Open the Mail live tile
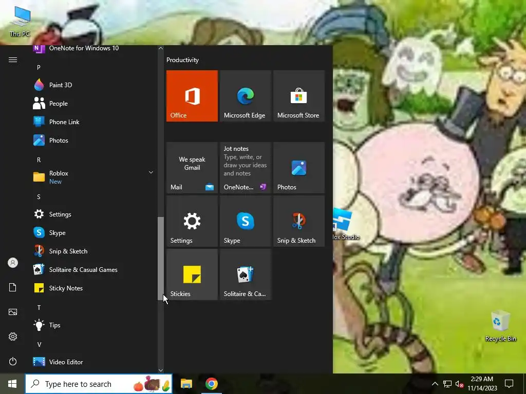526x394 pixels. point(192,168)
